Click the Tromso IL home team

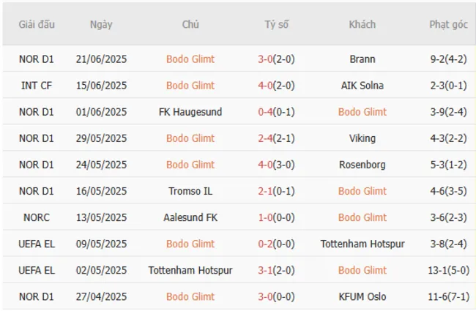(x=190, y=191)
